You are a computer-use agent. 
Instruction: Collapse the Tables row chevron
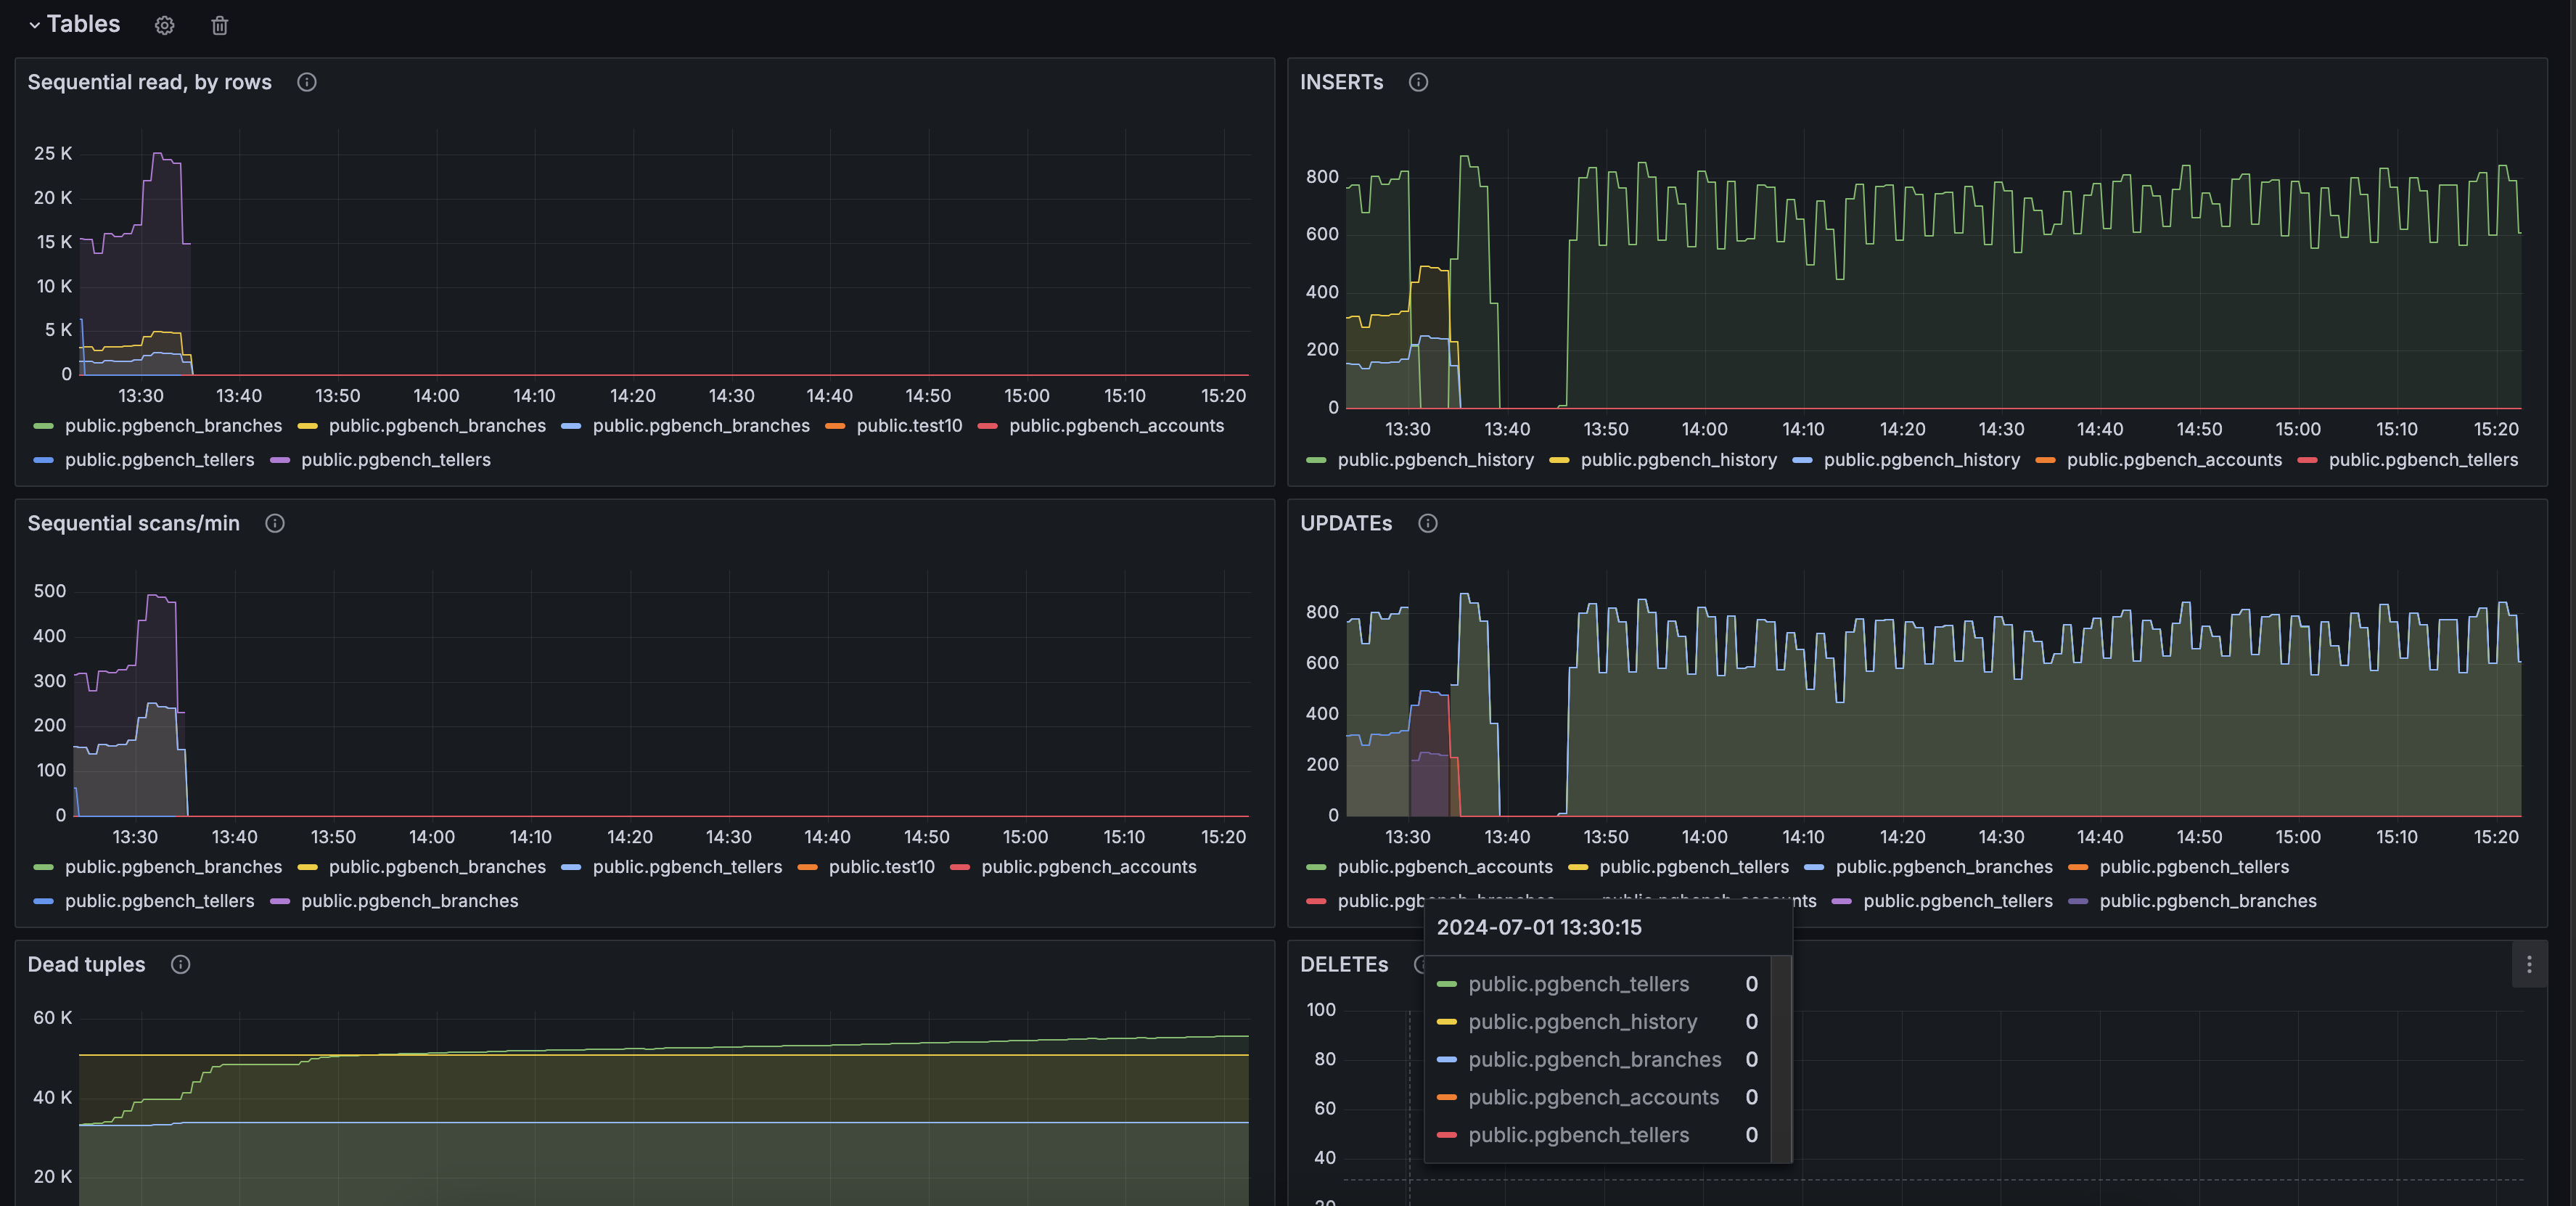[x=34, y=25]
